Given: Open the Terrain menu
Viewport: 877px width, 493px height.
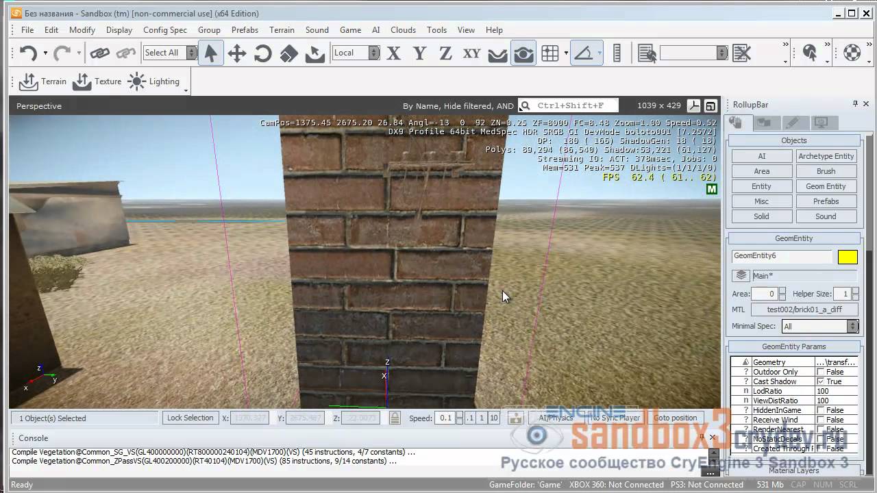Looking at the screenshot, I should (x=282, y=30).
